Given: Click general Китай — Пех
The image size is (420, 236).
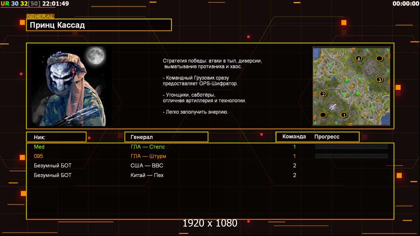Looking at the screenshot, I should coord(147,175).
